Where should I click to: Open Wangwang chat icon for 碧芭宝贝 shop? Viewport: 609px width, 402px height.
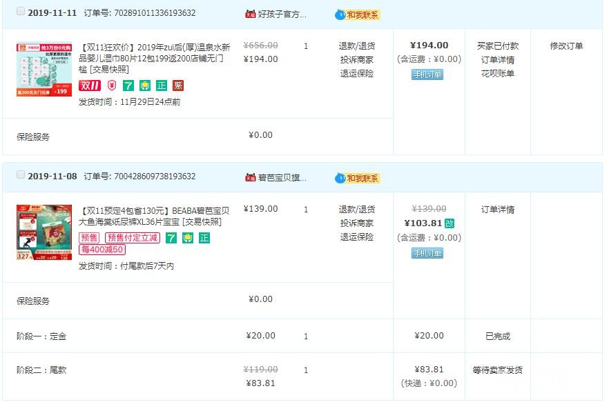tap(340, 178)
